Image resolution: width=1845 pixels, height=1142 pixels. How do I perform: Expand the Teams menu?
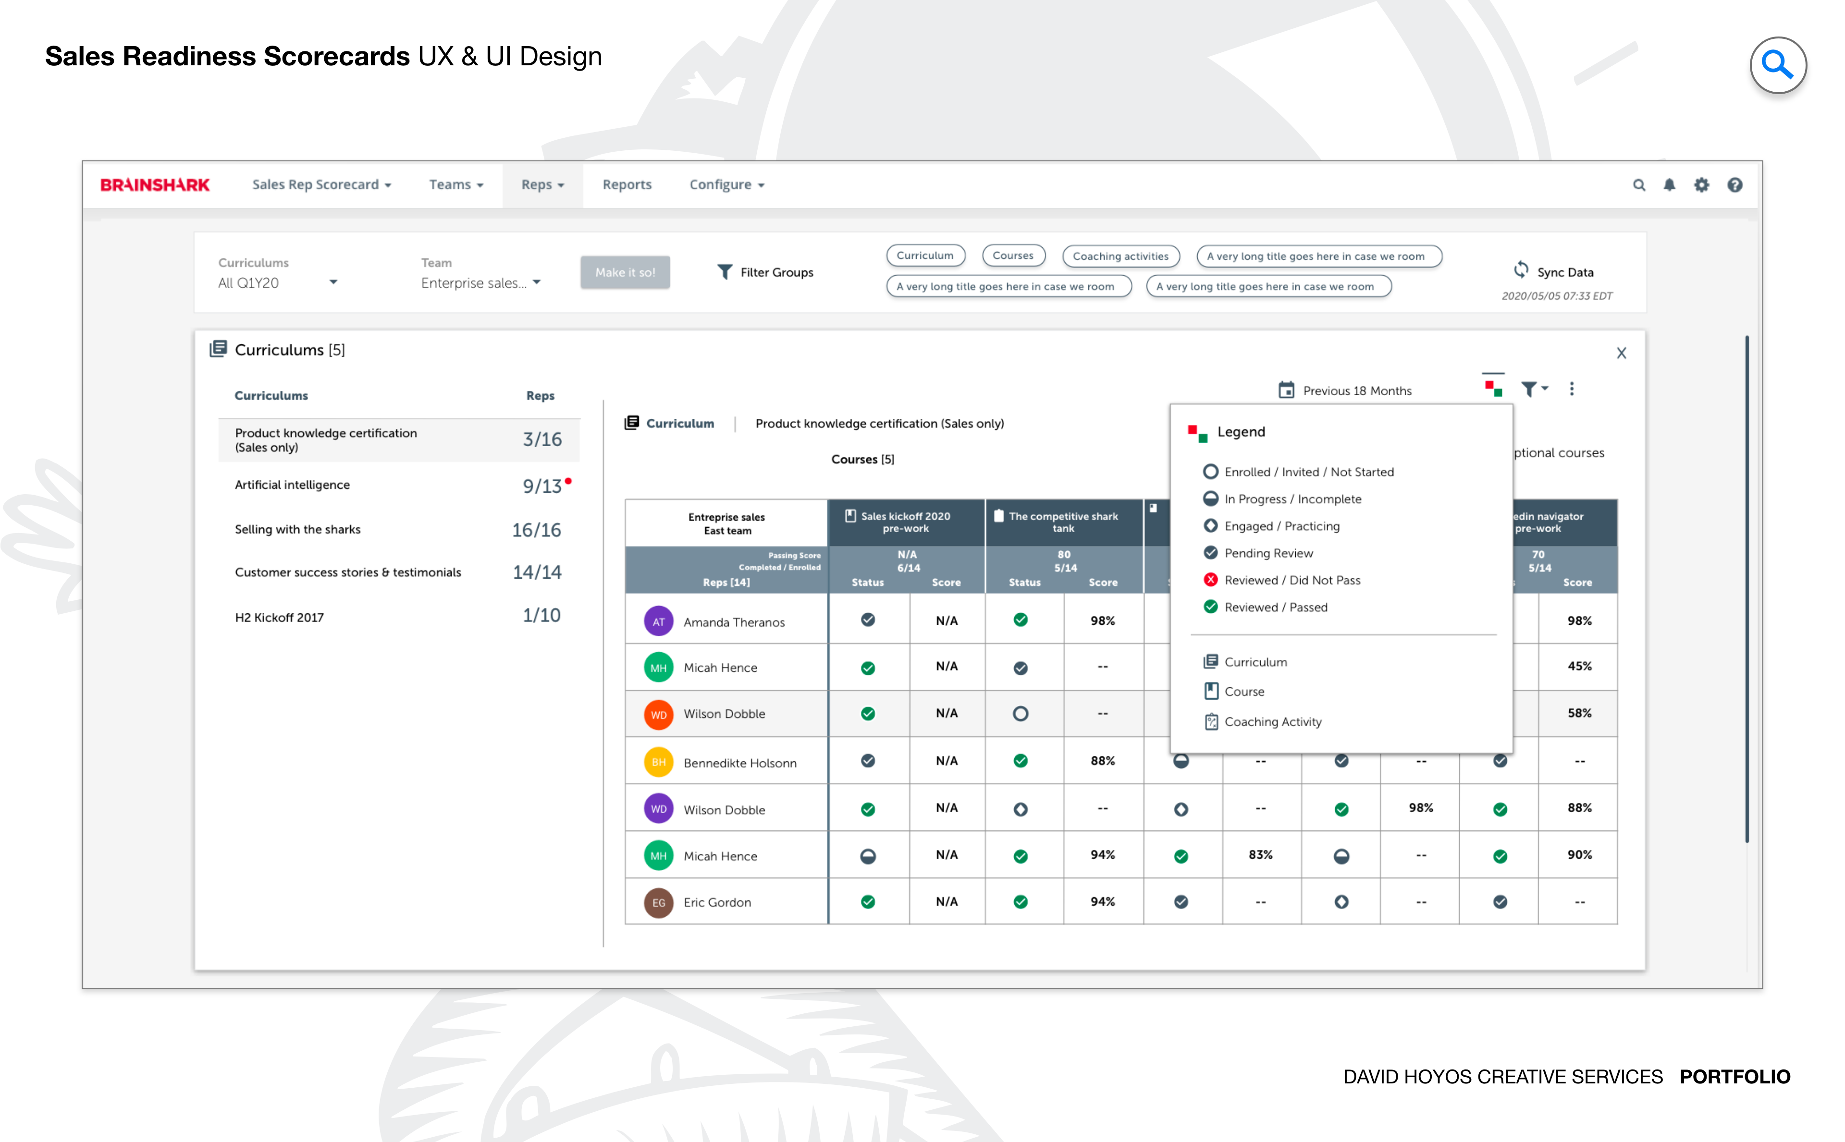click(455, 185)
